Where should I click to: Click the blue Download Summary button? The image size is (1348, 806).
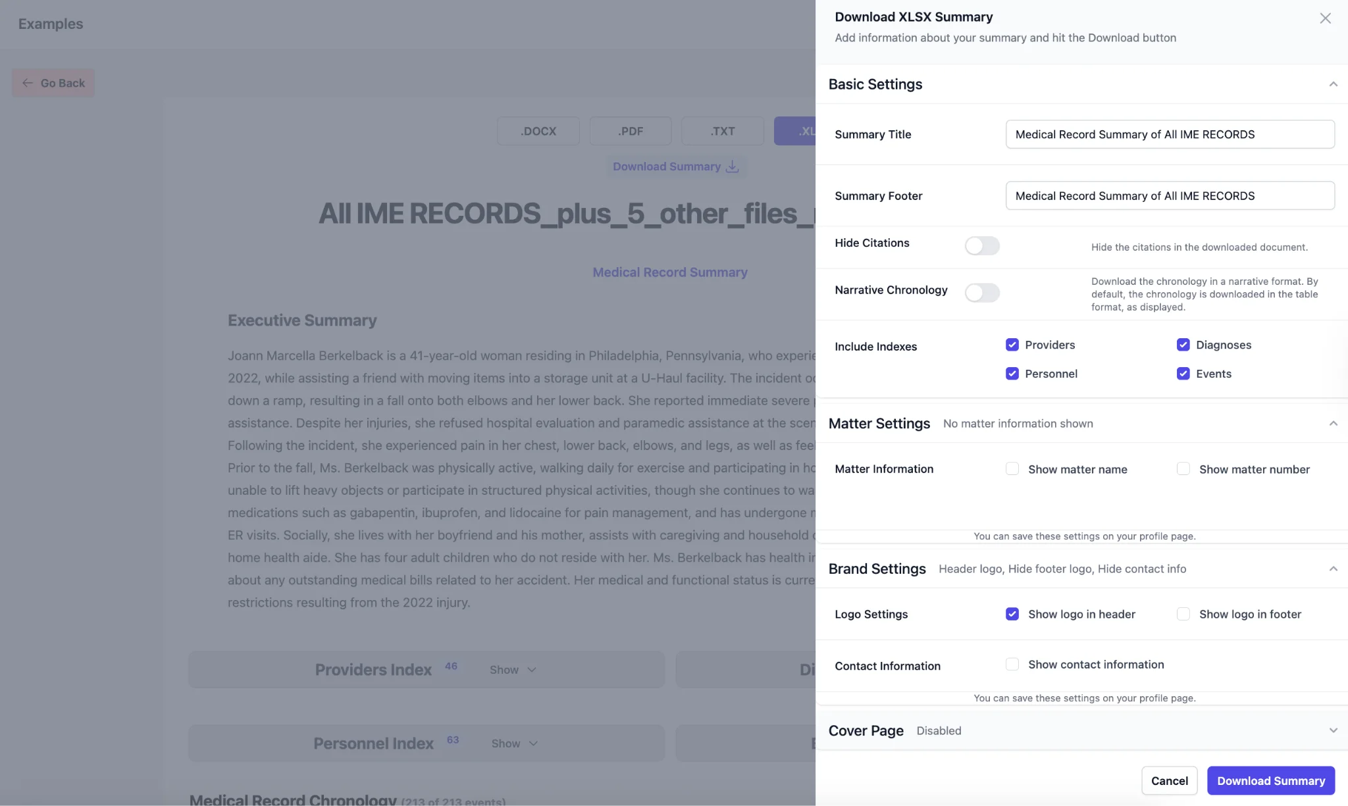(1270, 781)
